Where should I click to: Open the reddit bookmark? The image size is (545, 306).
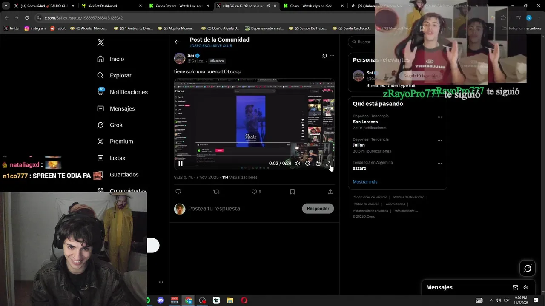(x=58, y=28)
